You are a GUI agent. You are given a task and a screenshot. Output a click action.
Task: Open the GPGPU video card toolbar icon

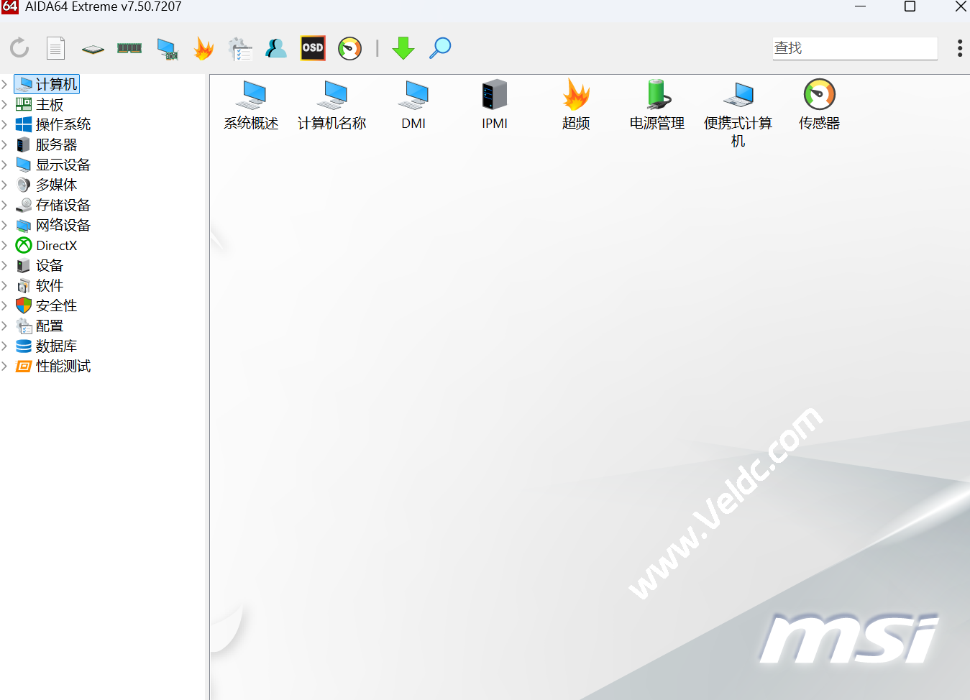(166, 48)
